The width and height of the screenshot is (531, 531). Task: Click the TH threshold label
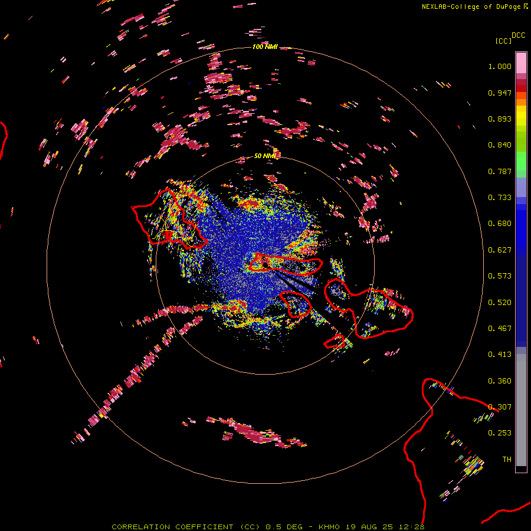point(507,460)
